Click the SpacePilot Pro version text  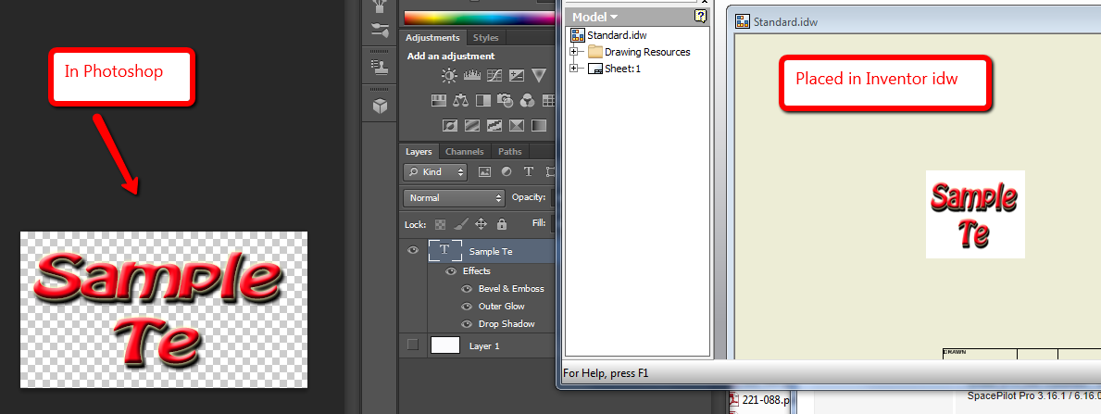pyautogui.click(x=1033, y=395)
